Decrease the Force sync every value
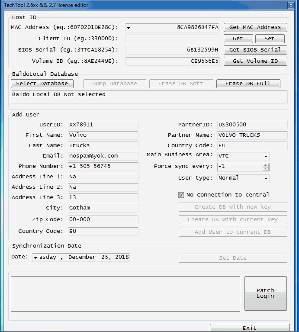 tap(266, 169)
